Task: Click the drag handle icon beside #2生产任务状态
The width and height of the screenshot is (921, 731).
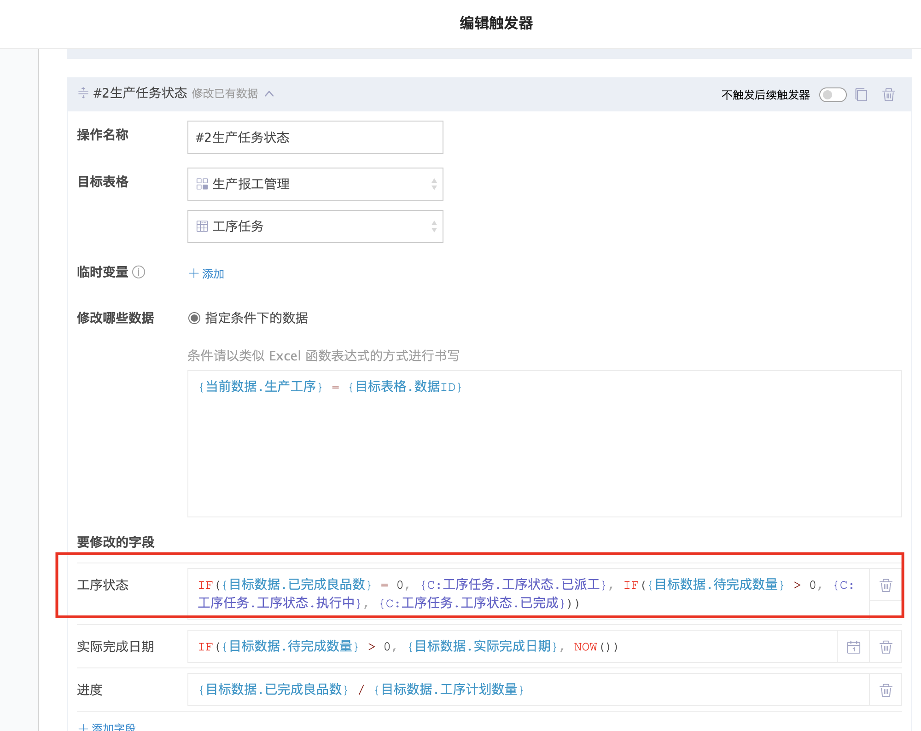Action: [x=83, y=93]
